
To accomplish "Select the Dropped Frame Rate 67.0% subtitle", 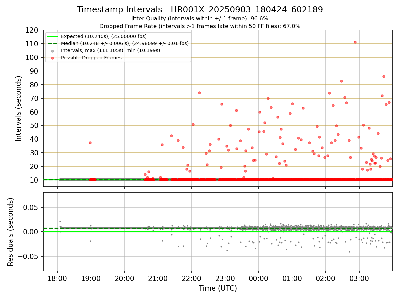I will point(200,26).
